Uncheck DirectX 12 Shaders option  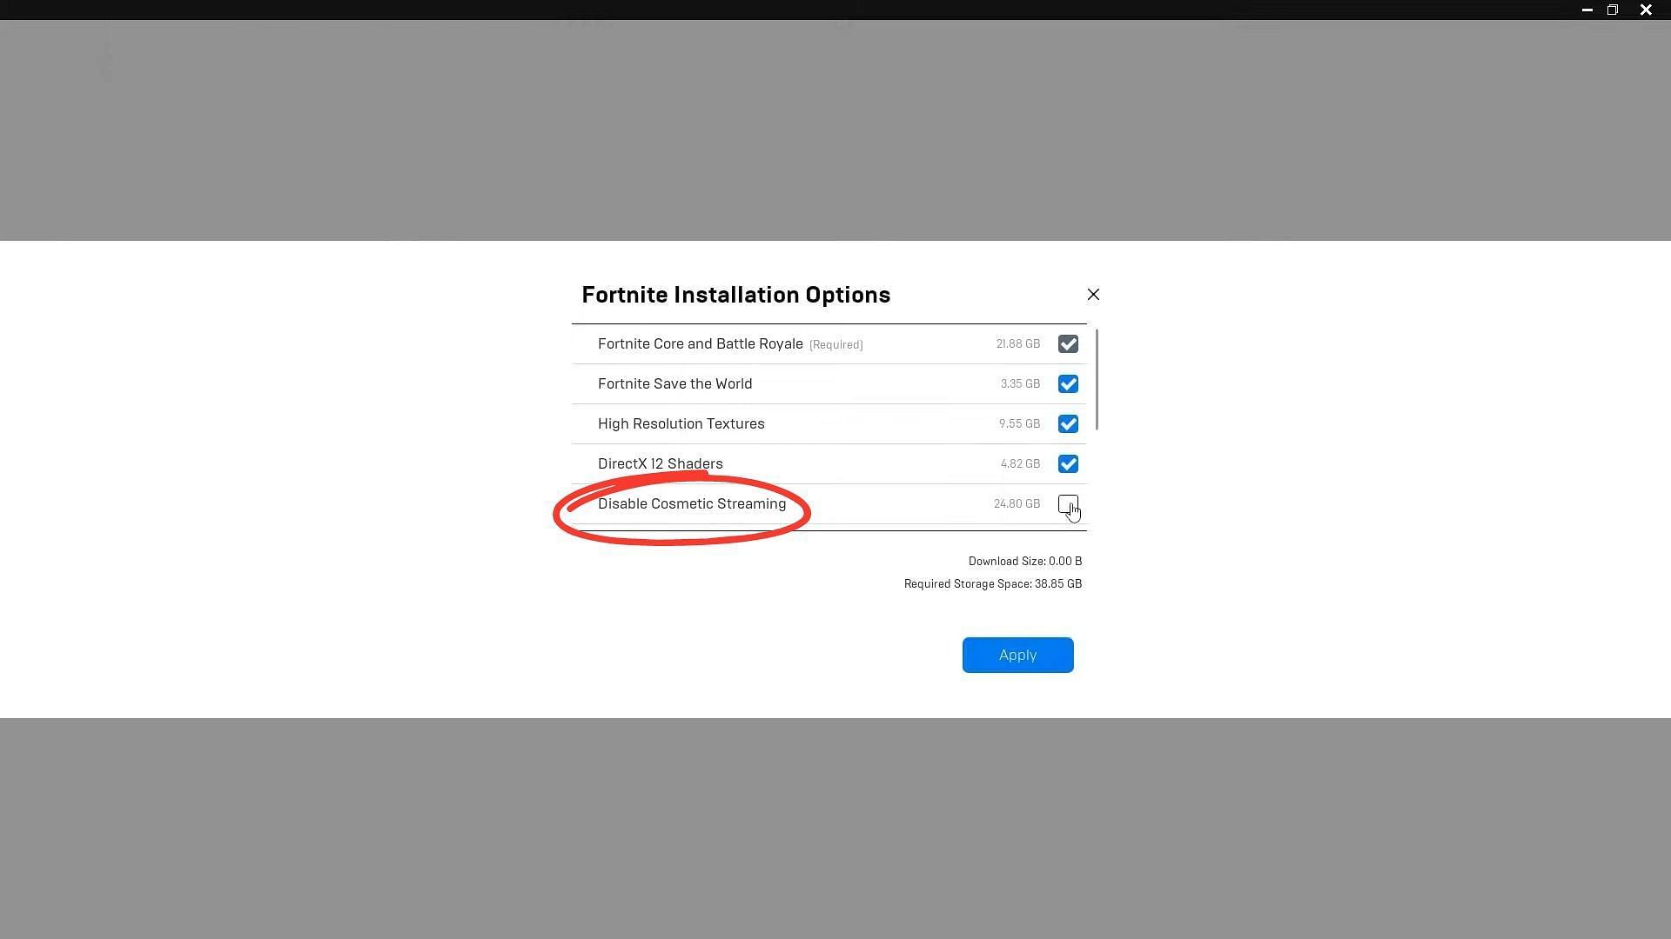pos(1067,463)
